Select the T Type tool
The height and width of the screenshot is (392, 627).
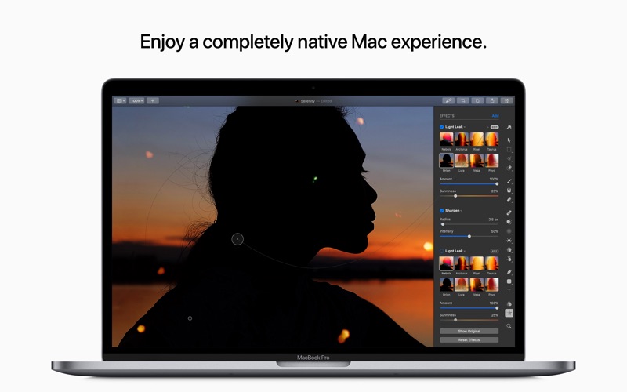(509, 291)
